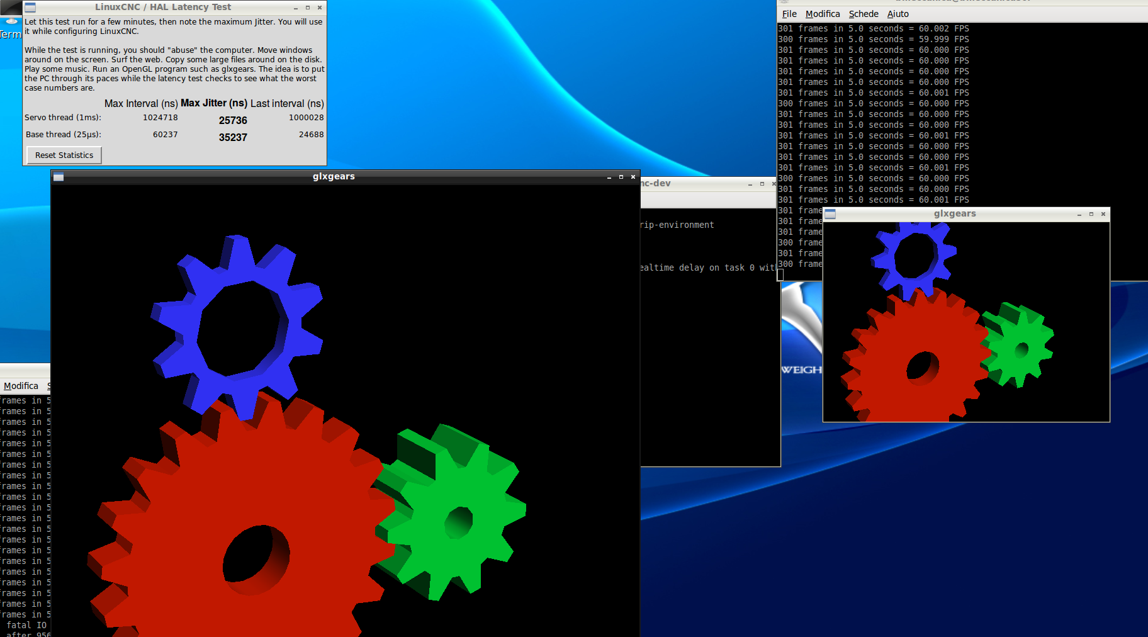The height and width of the screenshot is (637, 1148).
Task: Maximize the large glxgears window
Action: pyautogui.click(x=621, y=177)
